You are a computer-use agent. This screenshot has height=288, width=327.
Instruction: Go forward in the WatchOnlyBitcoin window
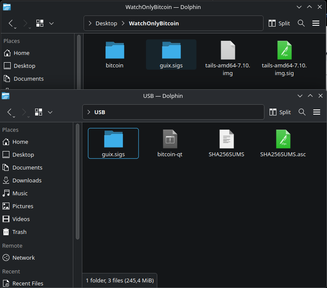coord(26,23)
